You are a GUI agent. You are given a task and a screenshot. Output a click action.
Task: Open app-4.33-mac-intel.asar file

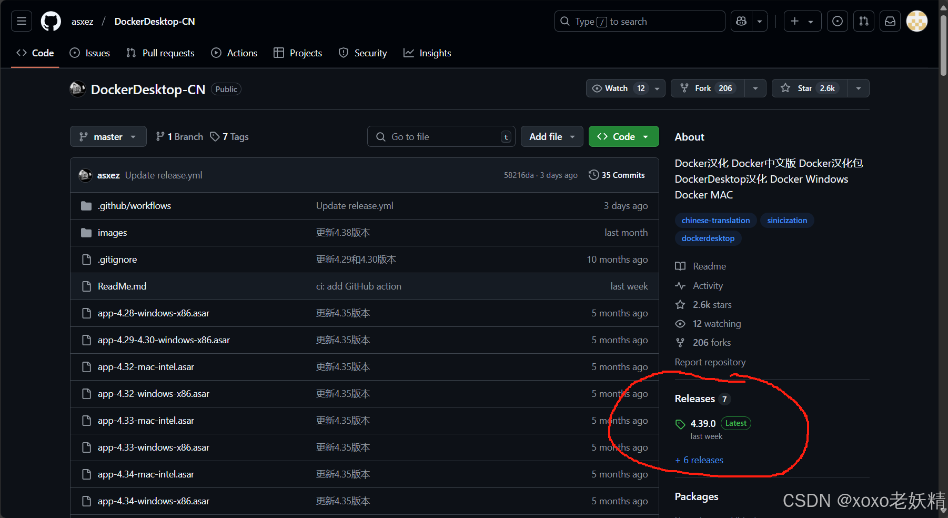[x=146, y=421]
